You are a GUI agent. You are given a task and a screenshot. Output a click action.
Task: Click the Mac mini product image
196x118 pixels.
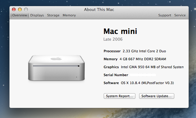56,68
